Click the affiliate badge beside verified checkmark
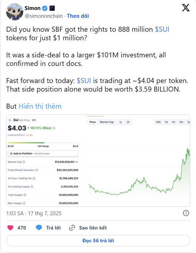Screen dimensions: 196x253 [x=52, y=8]
